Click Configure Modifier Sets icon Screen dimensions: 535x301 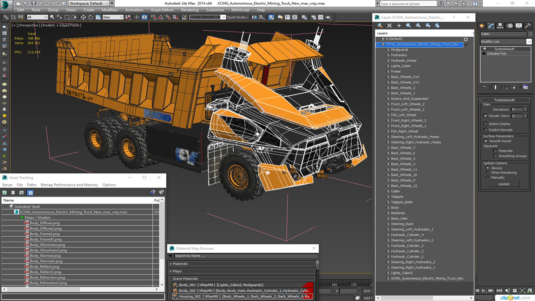click(526, 87)
